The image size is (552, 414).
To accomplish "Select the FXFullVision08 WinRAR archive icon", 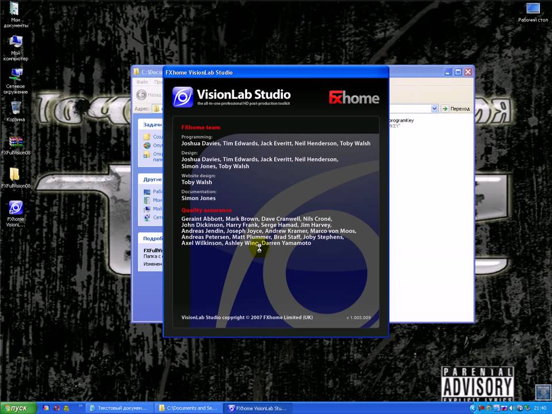I will (16, 145).
